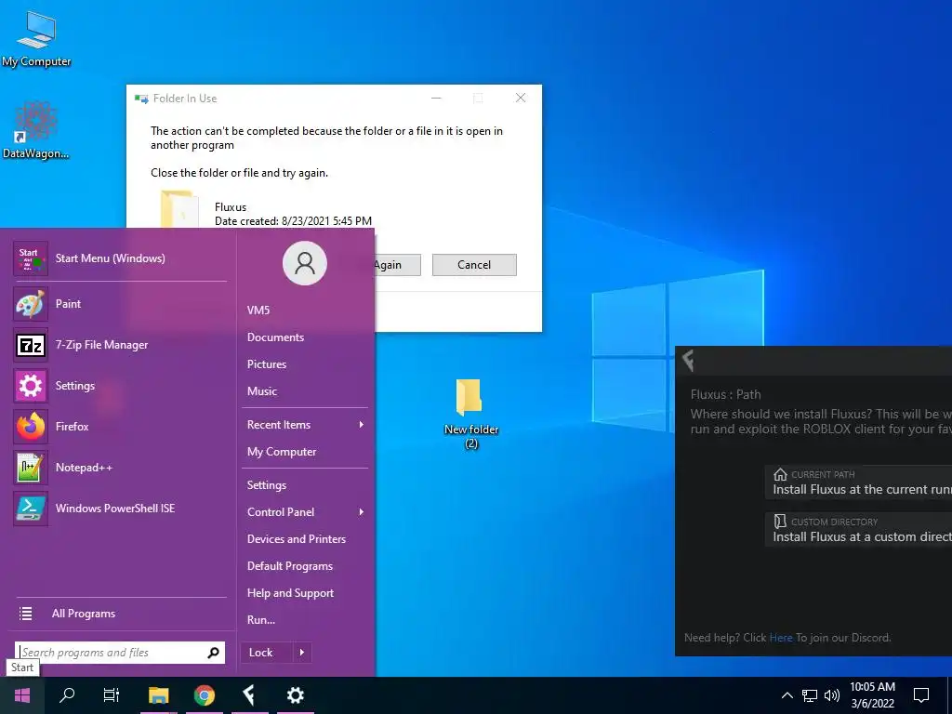Open Documents from the Start menu
This screenshot has height=714, width=952.
[x=275, y=337]
